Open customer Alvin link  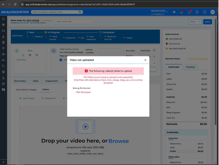coord(30,51)
